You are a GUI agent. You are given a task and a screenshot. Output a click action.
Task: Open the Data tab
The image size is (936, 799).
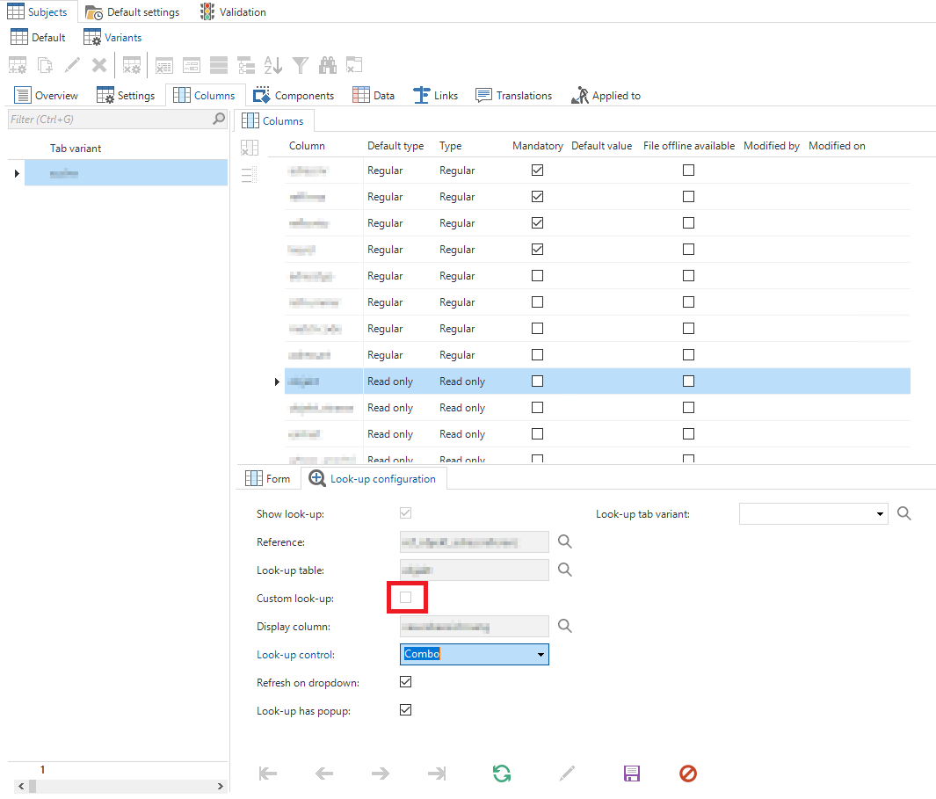pos(374,96)
